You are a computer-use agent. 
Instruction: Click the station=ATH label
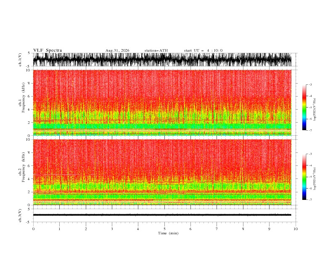[x=156, y=50]
